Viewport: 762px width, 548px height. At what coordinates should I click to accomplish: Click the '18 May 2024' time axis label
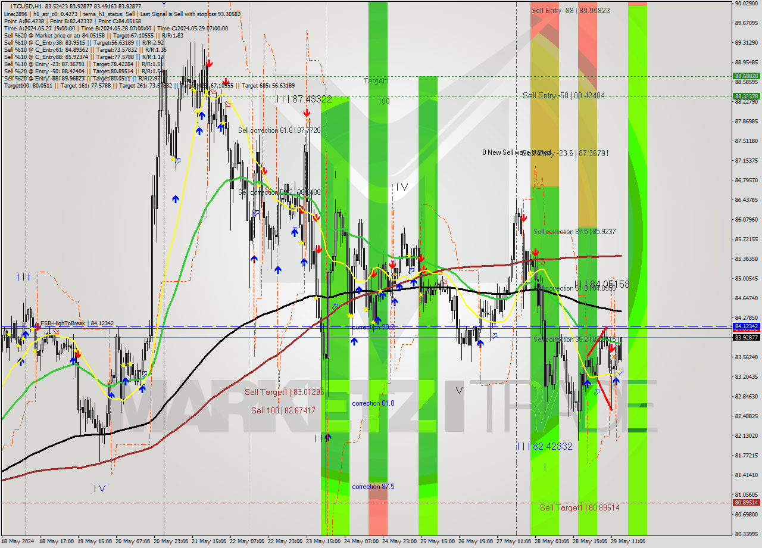tap(18, 541)
